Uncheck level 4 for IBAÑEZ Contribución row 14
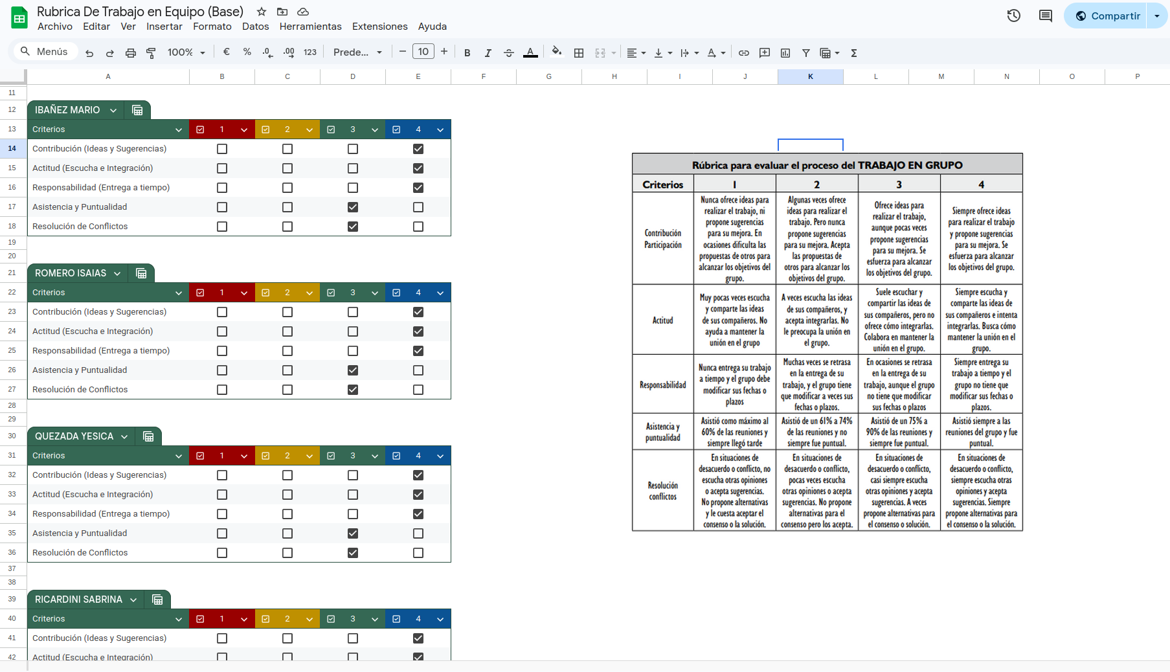The height and width of the screenshot is (672, 1170). pyautogui.click(x=418, y=149)
